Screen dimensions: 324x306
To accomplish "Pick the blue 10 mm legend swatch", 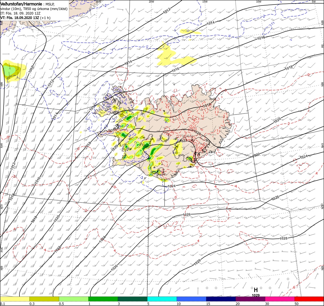I will coord(191,299).
